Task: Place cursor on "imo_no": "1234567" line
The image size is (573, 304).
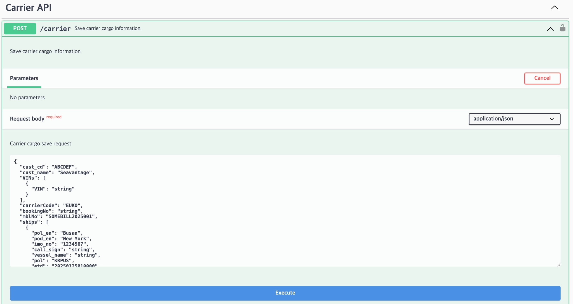Action: point(60,244)
